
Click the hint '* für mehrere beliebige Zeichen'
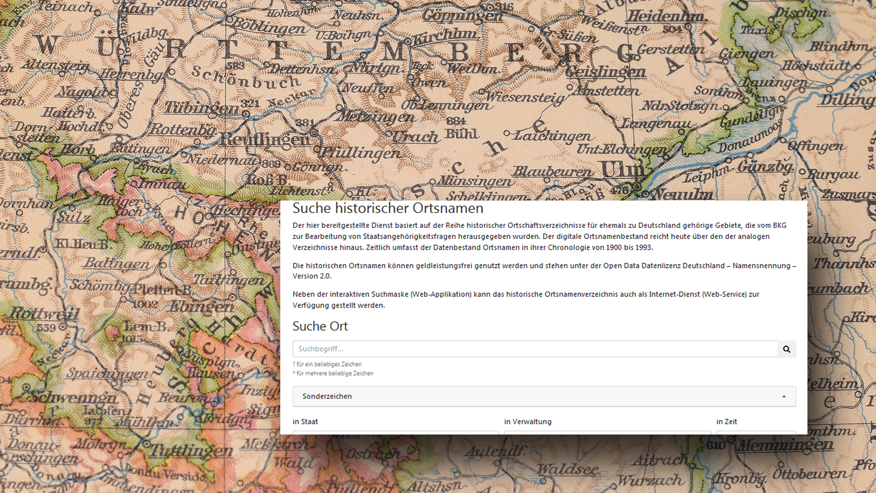333,374
